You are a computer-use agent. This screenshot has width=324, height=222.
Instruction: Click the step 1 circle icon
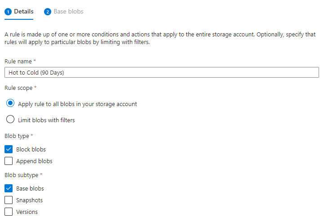coord(8,12)
